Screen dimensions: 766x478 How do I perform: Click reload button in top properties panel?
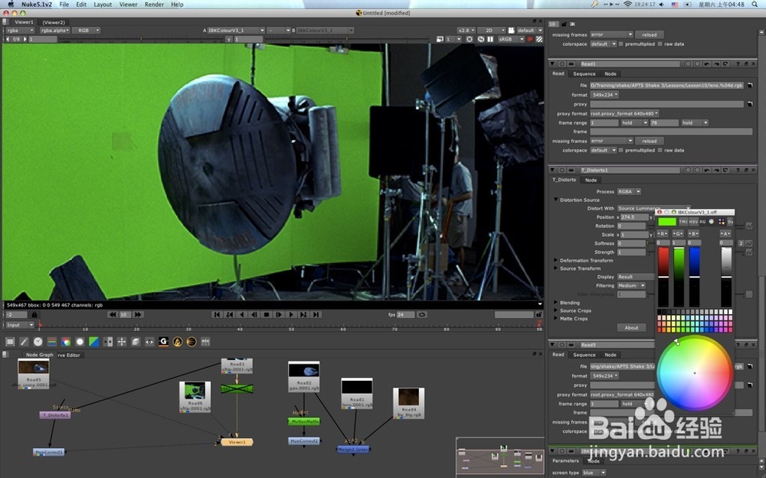click(650, 34)
